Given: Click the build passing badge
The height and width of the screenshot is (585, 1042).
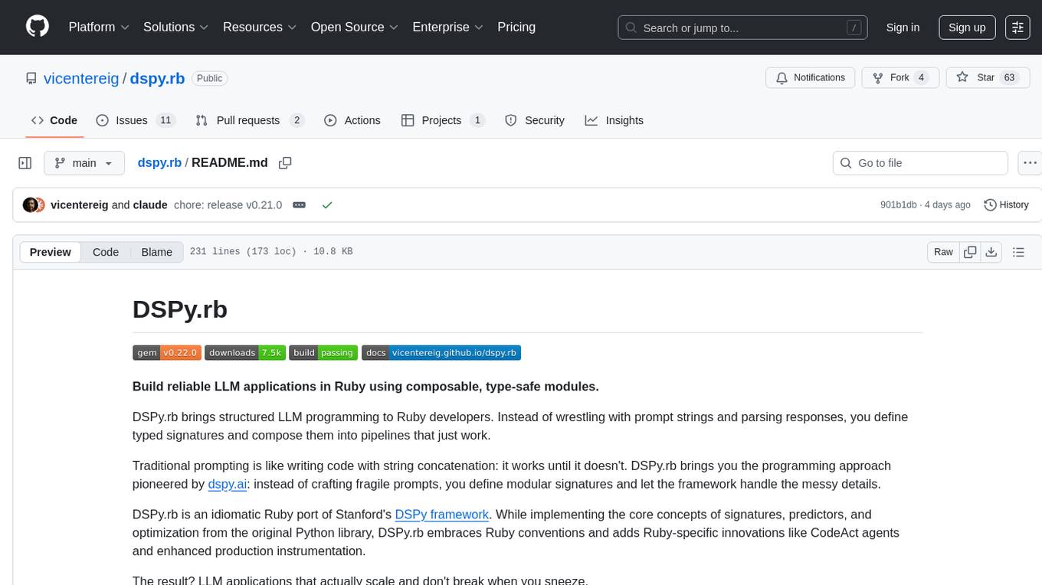Looking at the screenshot, I should click(x=323, y=352).
